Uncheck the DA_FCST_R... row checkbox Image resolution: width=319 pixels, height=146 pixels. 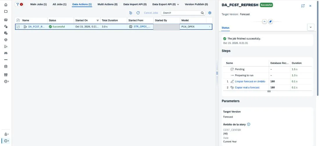pyautogui.click(x=18, y=27)
